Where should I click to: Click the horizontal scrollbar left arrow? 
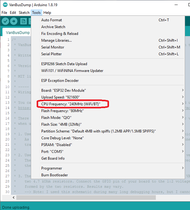[14, 197]
